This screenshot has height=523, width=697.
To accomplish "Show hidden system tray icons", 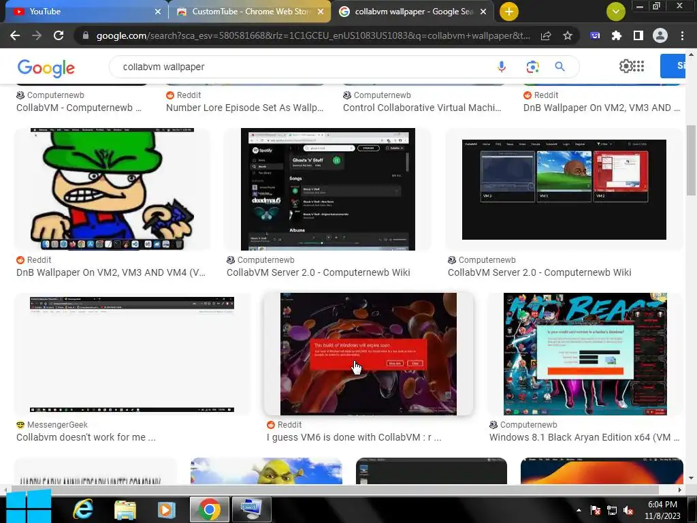I will tap(579, 510).
